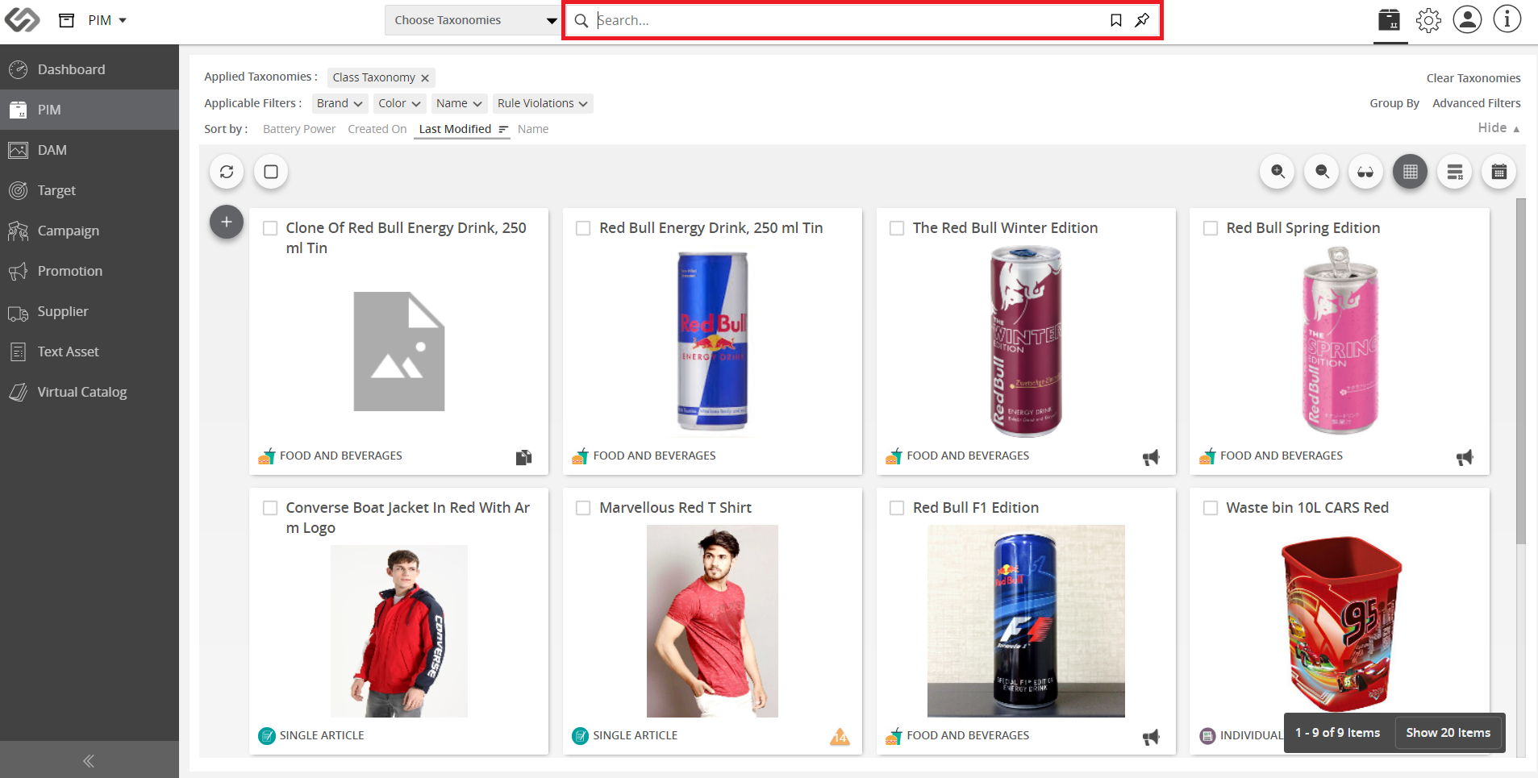Check The Red Bull Winter Edition item
Screen dimensions: 1538x778
click(x=897, y=228)
